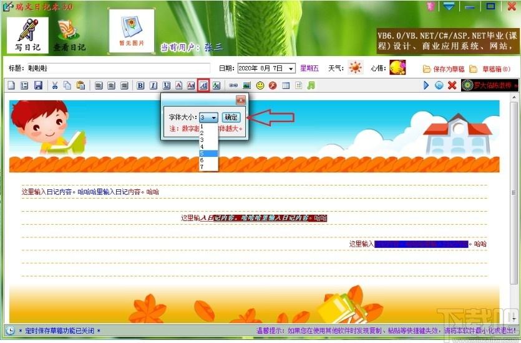Screen dimensions: 521x343
Task: Insert a table into diary
Action: [x=286, y=85]
